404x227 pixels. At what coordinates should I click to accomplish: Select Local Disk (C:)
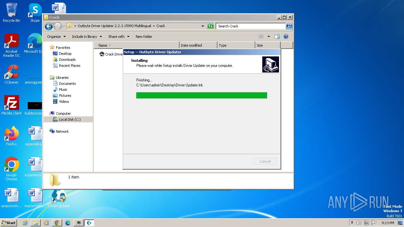click(x=68, y=119)
